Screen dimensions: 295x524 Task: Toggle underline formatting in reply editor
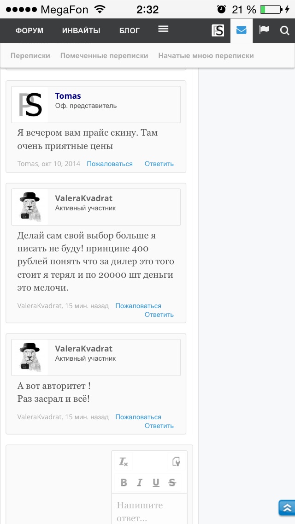pyautogui.click(x=156, y=482)
